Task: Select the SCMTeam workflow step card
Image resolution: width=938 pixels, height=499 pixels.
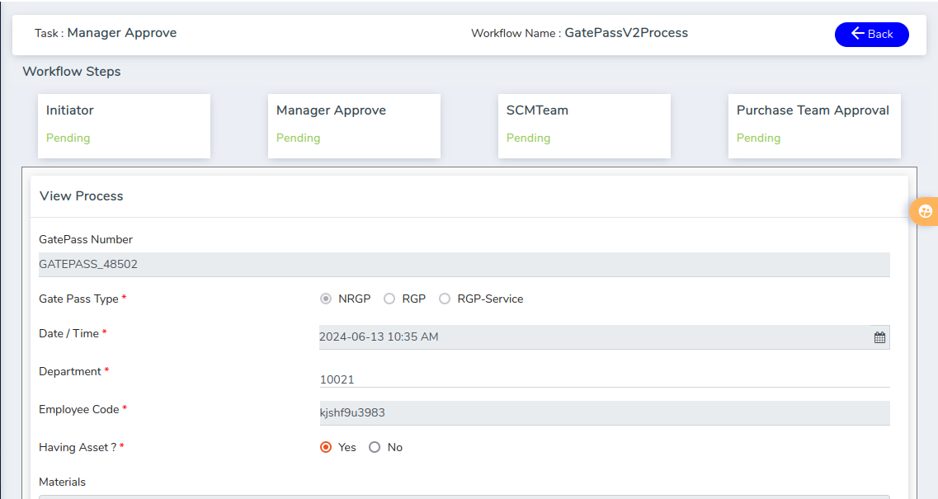Action: point(584,125)
